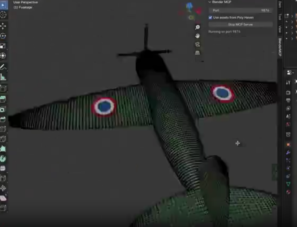Select the Rip Region tool
The image size is (297, 227).
[3, 208]
